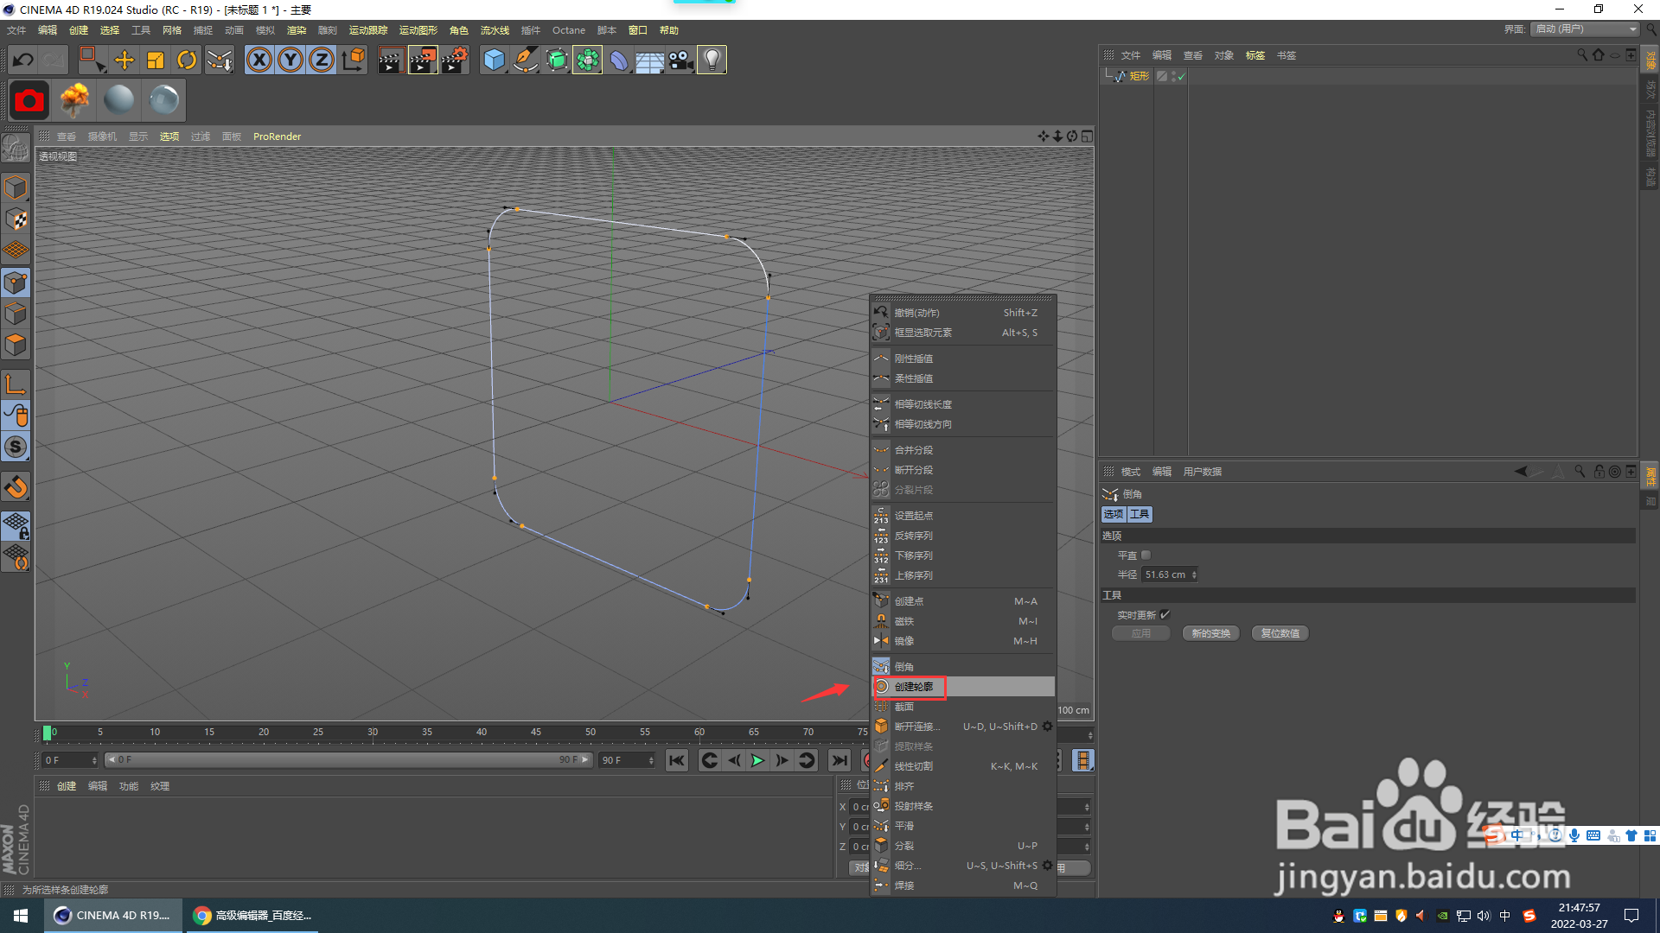Image resolution: width=1660 pixels, height=933 pixels.
Task: Switch to Point mode in left sidebar
Action: [16, 282]
